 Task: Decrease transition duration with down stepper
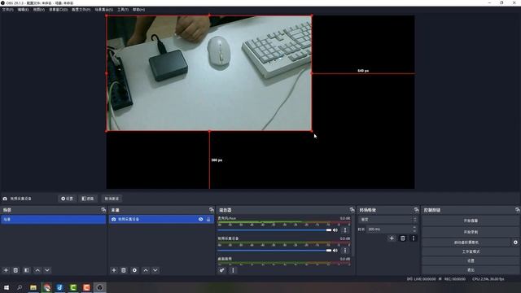click(x=414, y=231)
